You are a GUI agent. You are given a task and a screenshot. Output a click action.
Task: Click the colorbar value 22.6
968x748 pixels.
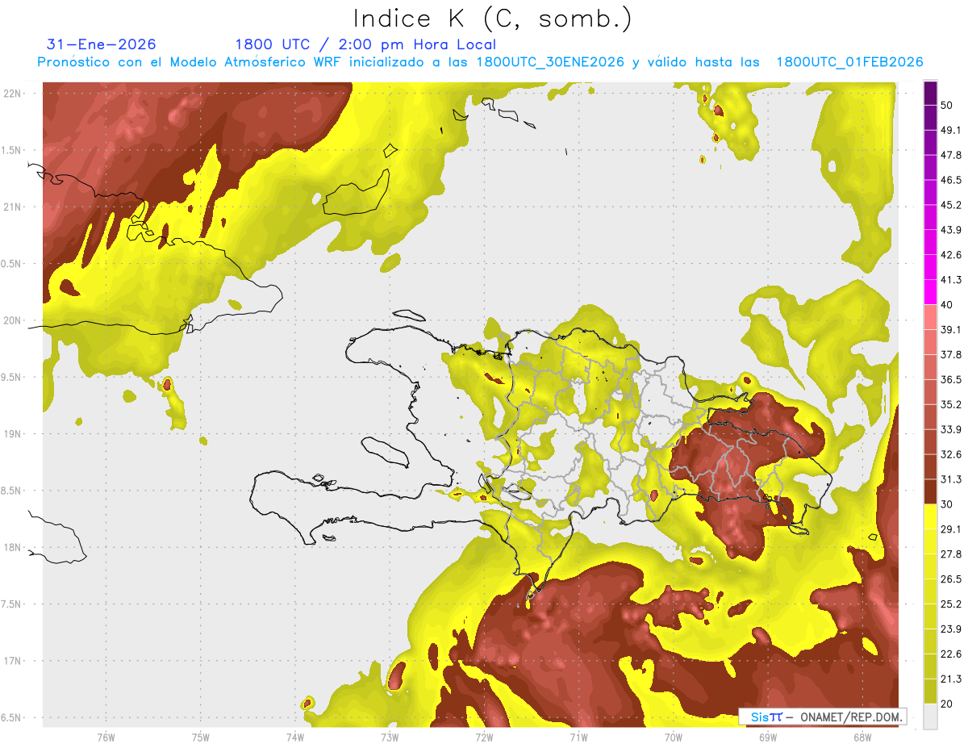pyautogui.click(x=951, y=654)
